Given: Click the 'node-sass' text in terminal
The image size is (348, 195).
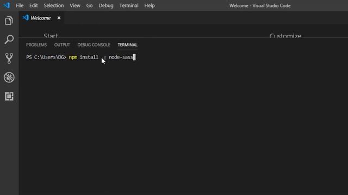Looking at the screenshot, I should [121, 57].
